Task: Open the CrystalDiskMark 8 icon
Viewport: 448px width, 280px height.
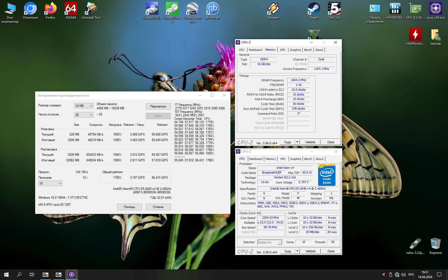Action: (172, 13)
